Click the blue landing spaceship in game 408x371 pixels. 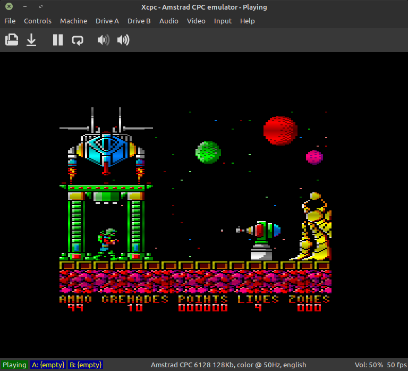(106, 145)
